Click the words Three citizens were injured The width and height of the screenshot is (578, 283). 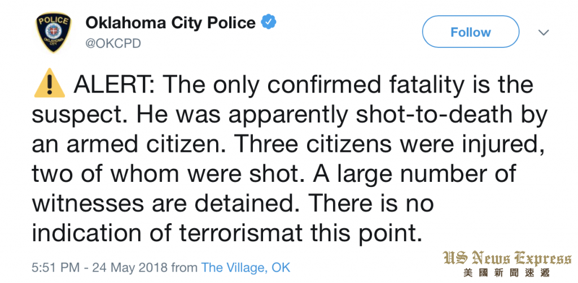(x=383, y=145)
